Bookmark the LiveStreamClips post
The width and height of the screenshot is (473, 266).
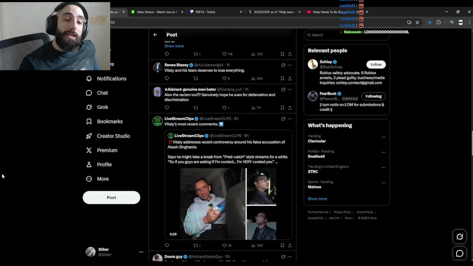pos(282,245)
